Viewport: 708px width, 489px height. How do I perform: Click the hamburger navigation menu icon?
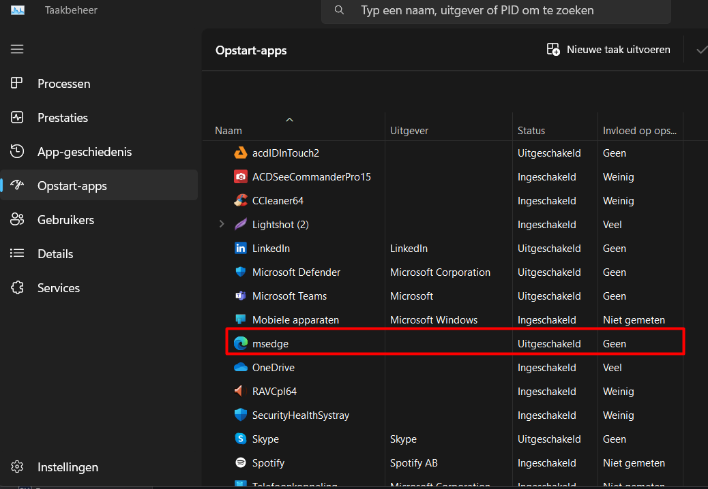17,49
